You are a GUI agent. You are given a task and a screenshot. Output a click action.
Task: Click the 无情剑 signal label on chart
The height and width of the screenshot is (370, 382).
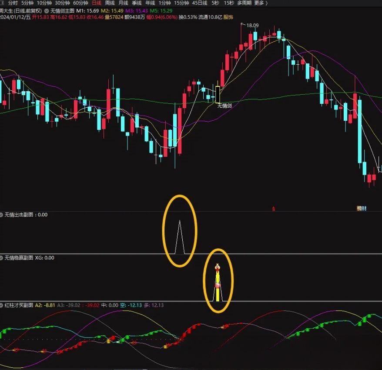224,106
